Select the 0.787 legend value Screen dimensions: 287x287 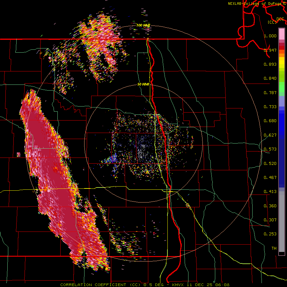coord(270,92)
